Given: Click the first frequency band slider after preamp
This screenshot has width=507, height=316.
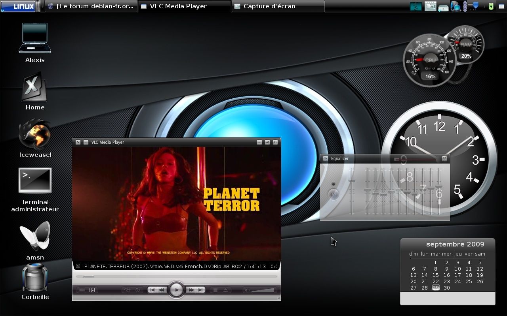Looking at the screenshot, I should coord(368,191).
